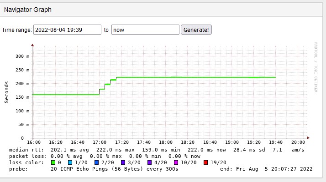Click the time range start input field
The height and width of the screenshot is (182, 326).
pos(67,30)
